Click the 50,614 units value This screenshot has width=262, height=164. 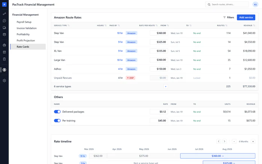(226, 112)
